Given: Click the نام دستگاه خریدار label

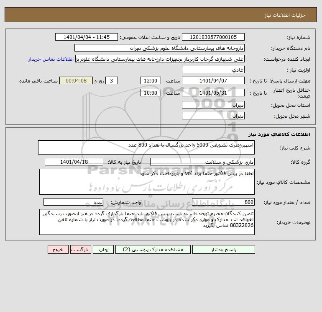Looking at the screenshot, I should click(291, 48).
